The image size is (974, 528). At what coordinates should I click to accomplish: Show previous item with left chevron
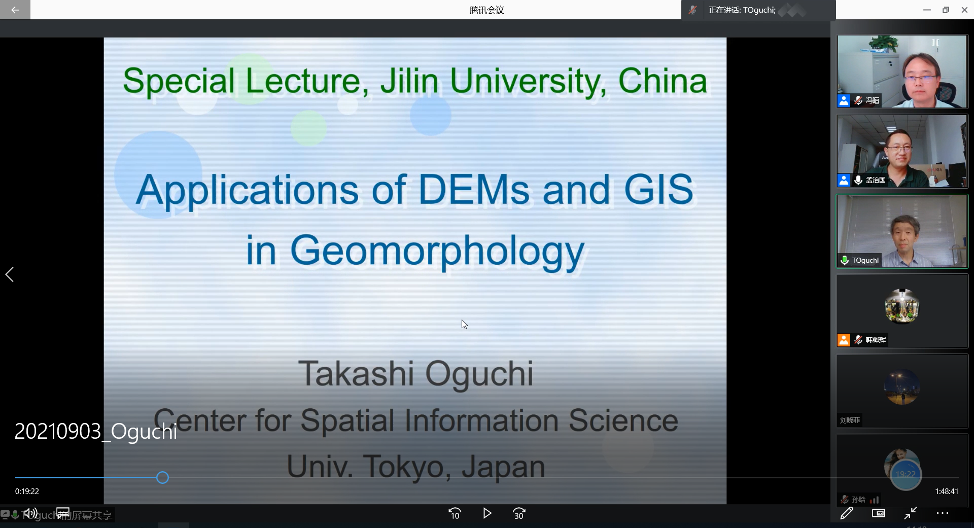point(10,274)
